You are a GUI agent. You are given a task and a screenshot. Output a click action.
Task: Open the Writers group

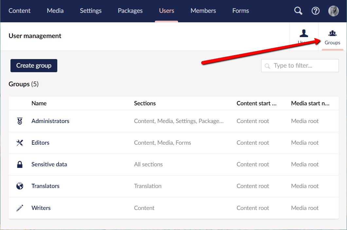coord(41,208)
